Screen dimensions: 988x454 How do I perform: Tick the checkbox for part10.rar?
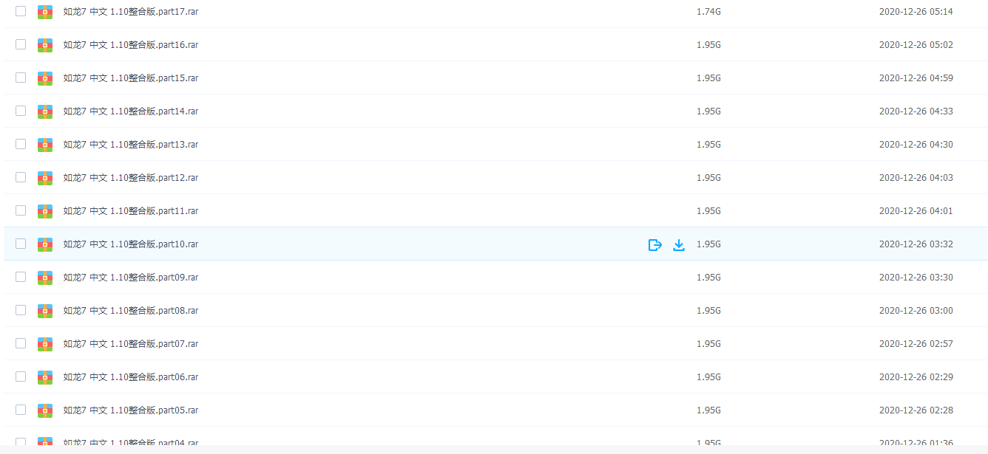pos(21,244)
